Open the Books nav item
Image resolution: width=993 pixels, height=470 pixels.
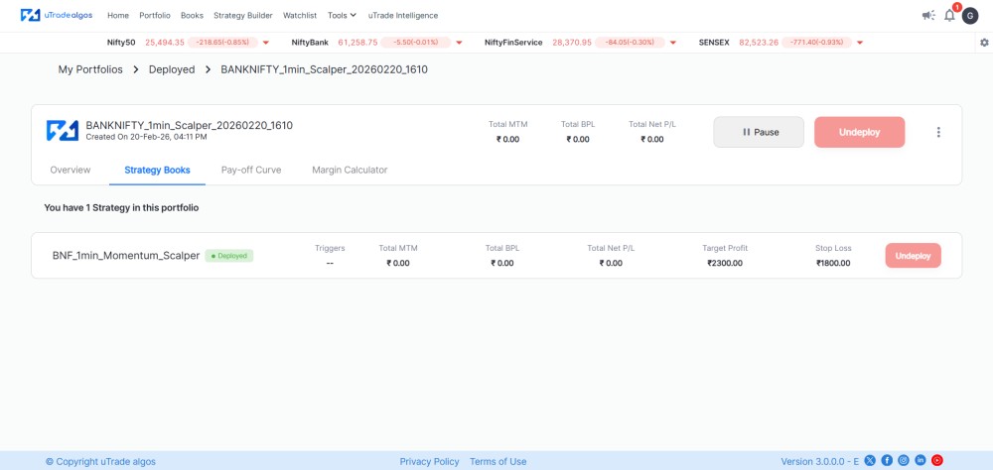point(192,15)
